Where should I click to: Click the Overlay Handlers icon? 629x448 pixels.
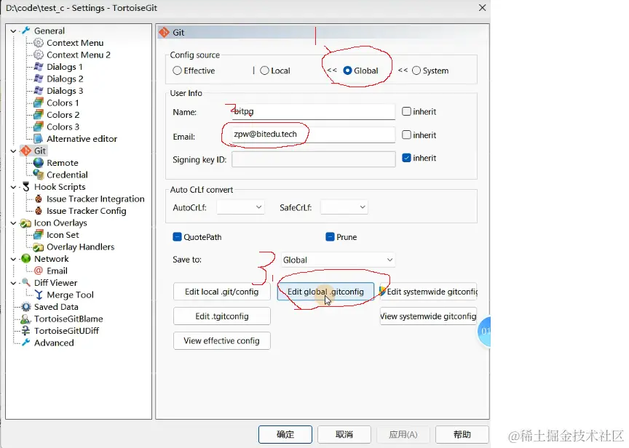[x=39, y=247]
